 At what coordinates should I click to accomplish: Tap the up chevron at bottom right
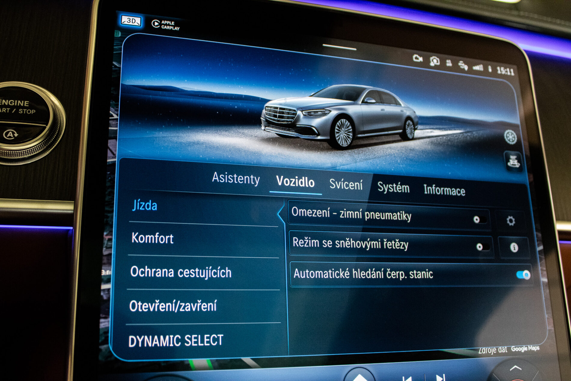coord(516,368)
